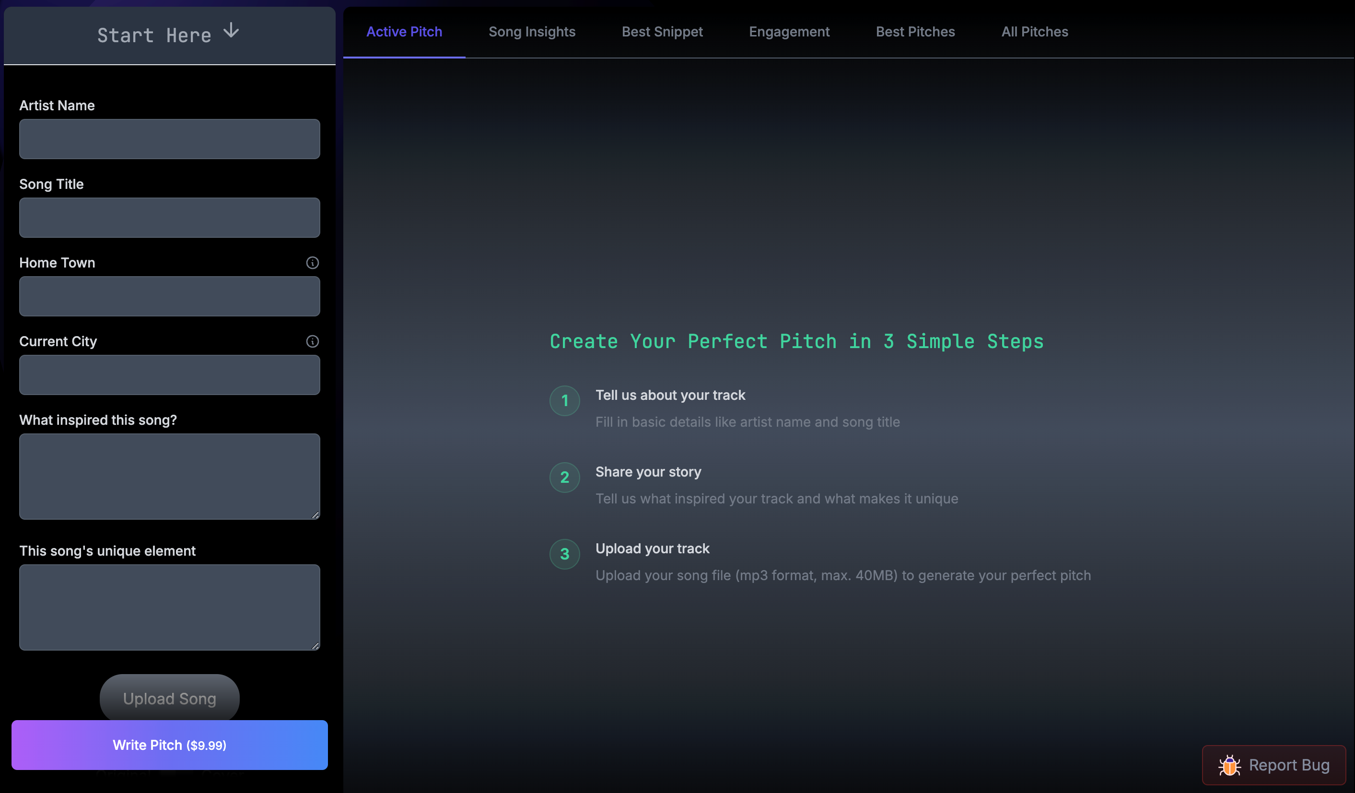Screen dimensions: 1355x793
Task: Go to the Engagement tab
Action: click(789, 32)
